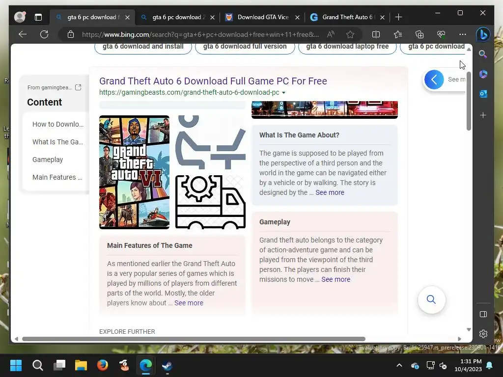Go back using the browser back arrow
503x377 pixels.
tap(23, 34)
